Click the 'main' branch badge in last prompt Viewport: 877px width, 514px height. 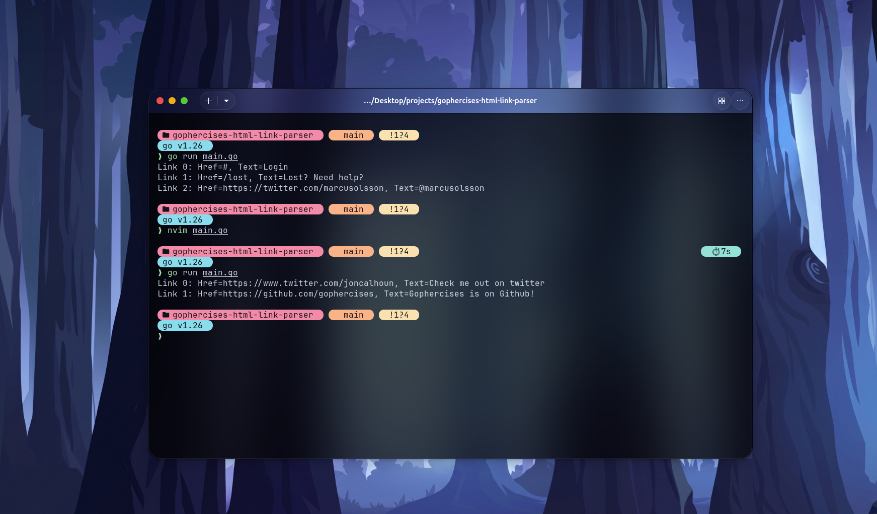pyautogui.click(x=351, y=315)
